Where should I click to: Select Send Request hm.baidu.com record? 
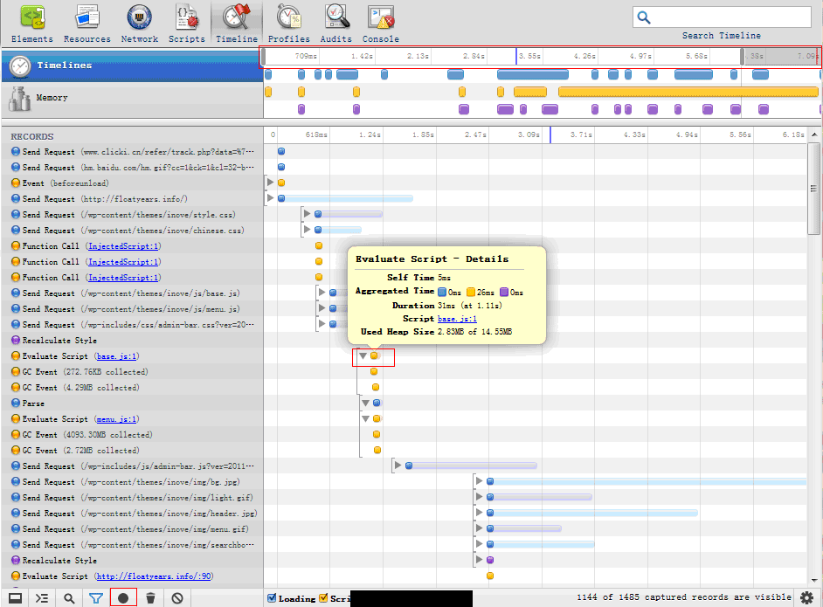132,168
